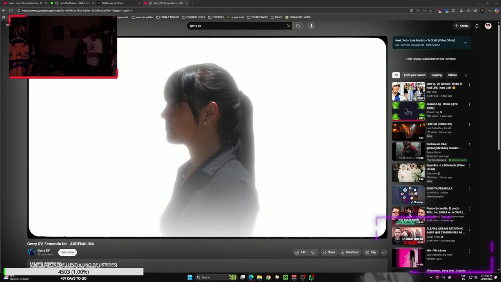Open File Explorer from the taskbar
The height and width of the screenshot is (282, 501).
pyautogui.click(x=260, y=277)
